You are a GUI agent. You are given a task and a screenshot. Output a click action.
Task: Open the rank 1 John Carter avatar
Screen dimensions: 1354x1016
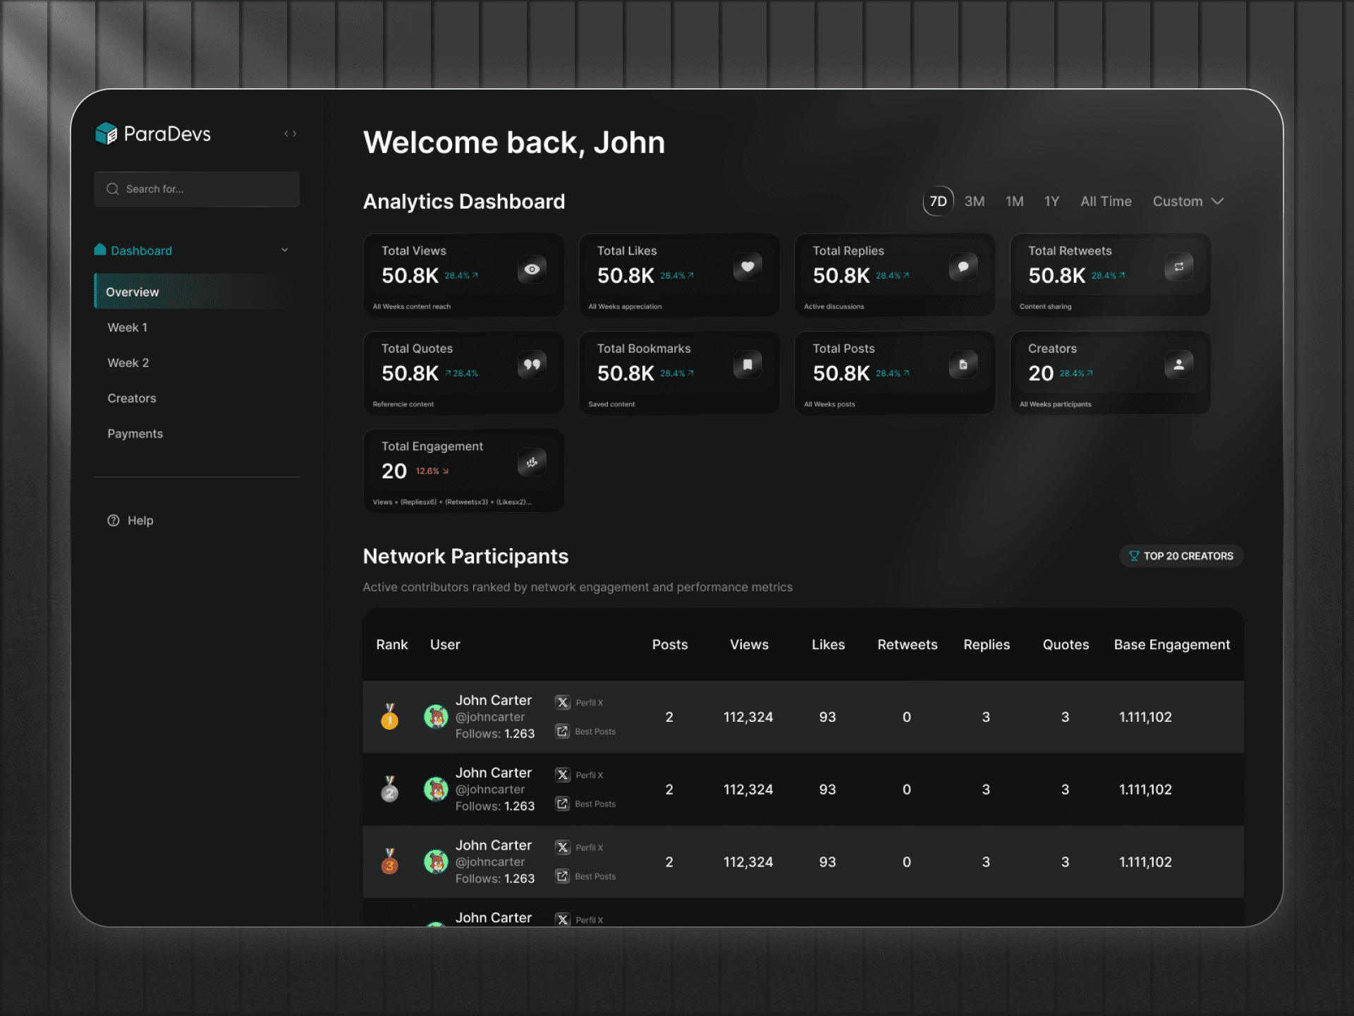[x=436, y=717]
